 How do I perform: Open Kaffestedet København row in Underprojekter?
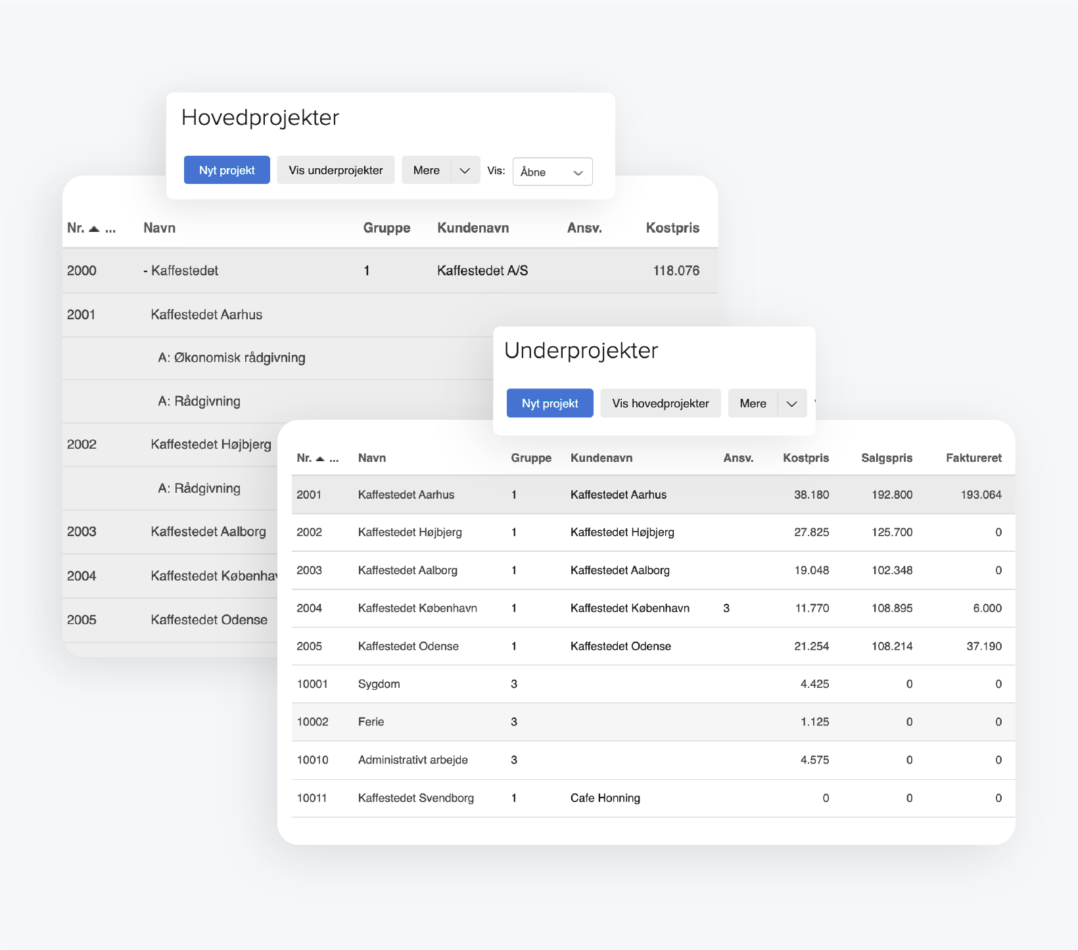tap(653, 608)
